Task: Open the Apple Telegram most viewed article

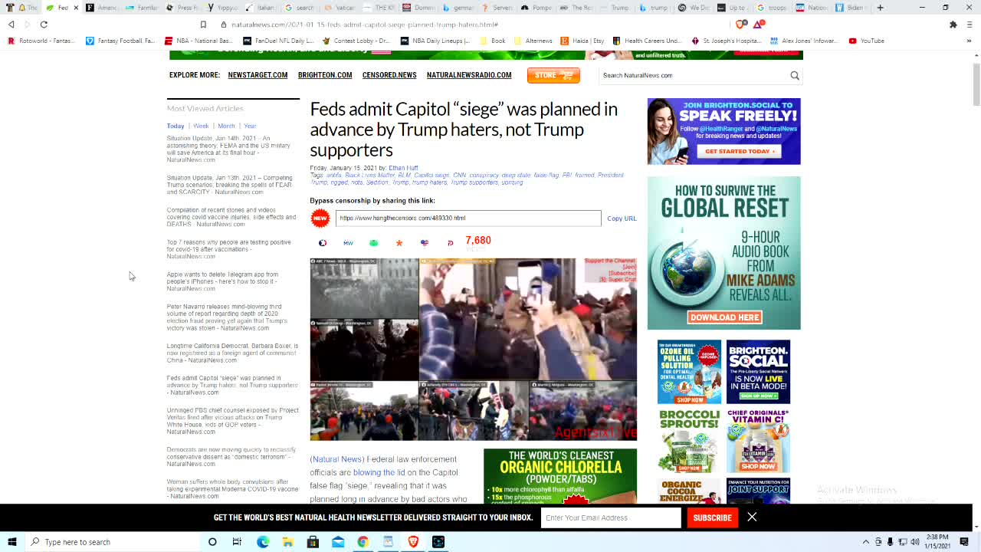Action: click(222, 281)
